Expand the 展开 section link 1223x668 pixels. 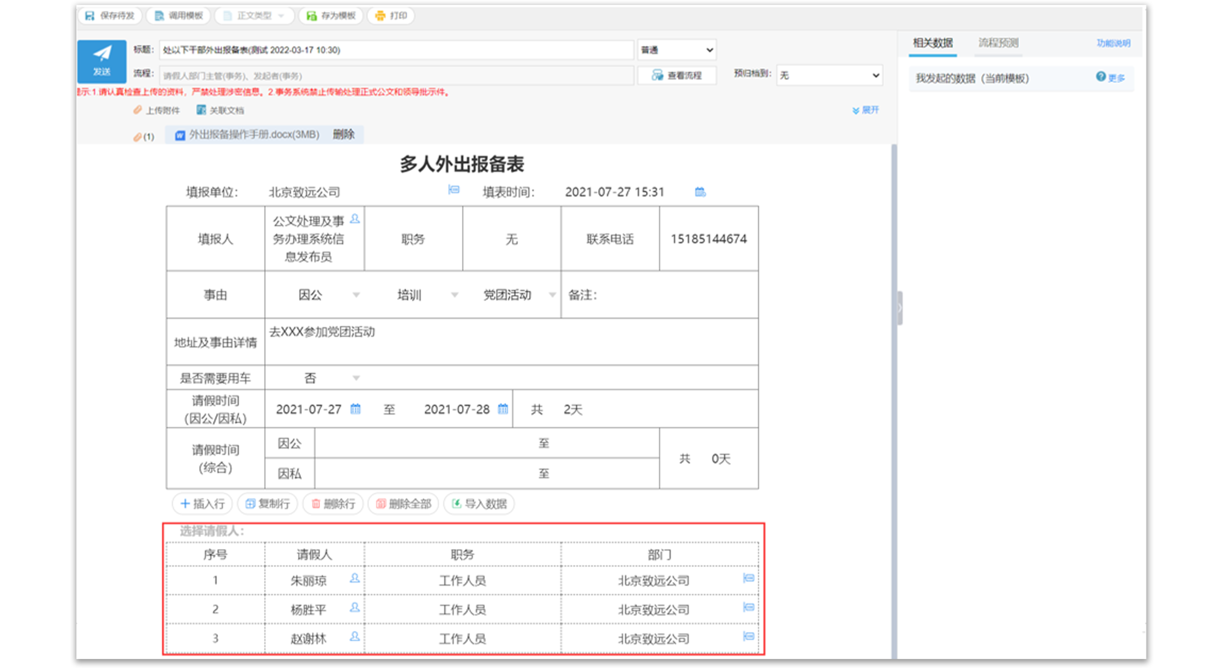point(866,110)
